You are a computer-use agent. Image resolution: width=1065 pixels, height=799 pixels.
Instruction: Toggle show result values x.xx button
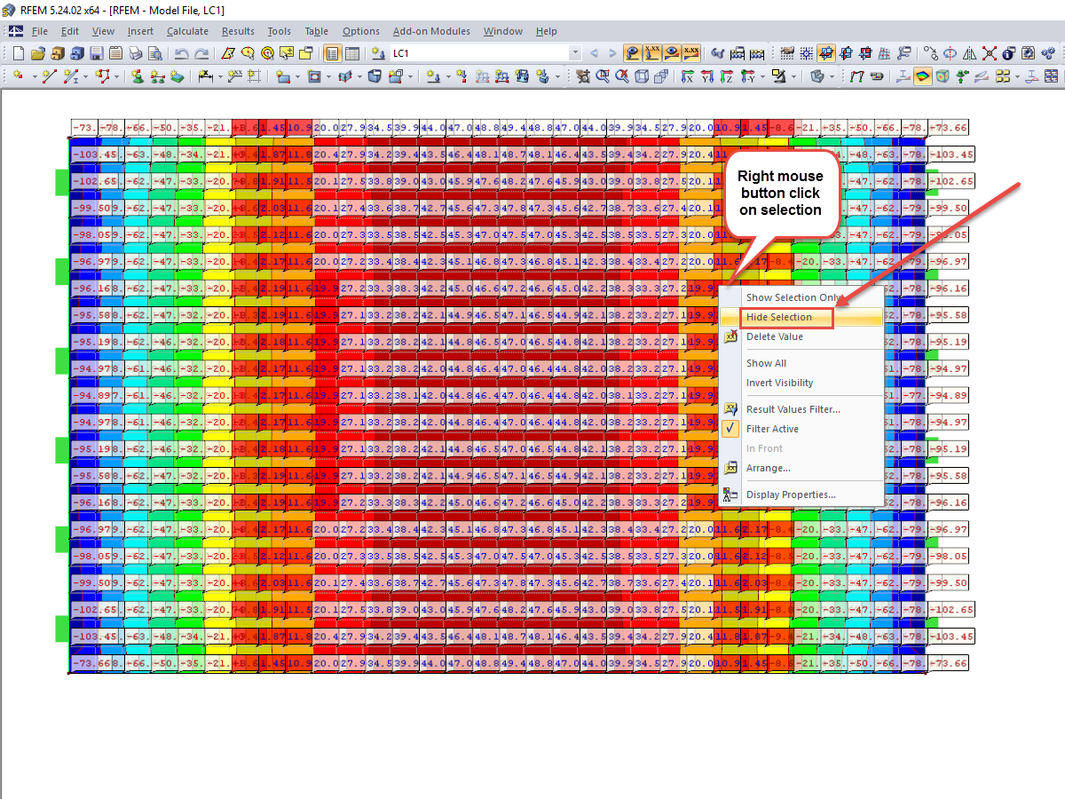[x=654, y=53]
